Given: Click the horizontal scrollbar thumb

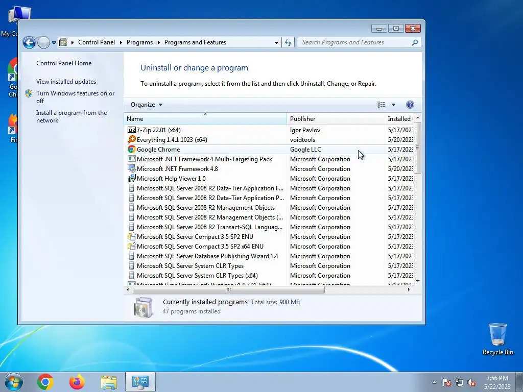Looking at the screenshot, I should [228, 290].
